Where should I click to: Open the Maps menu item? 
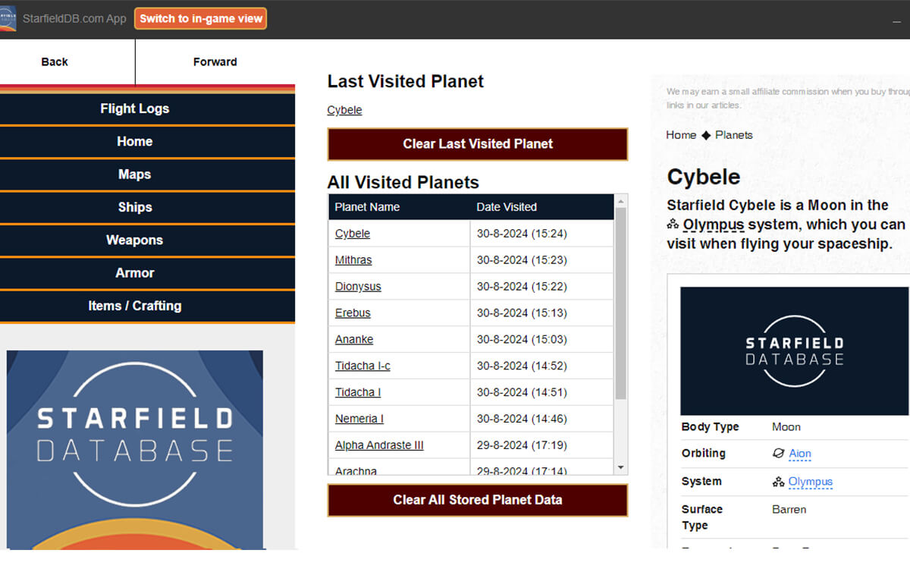click(x=135, y=174)
